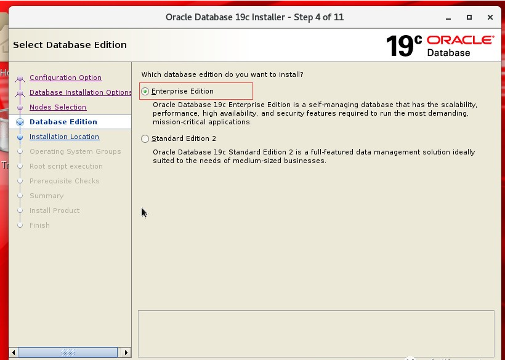Image resolution: width=505 pixels, height=360 pixels.
Task: Click the Nodes Selection step bullet icon
Action: [20, 108]
